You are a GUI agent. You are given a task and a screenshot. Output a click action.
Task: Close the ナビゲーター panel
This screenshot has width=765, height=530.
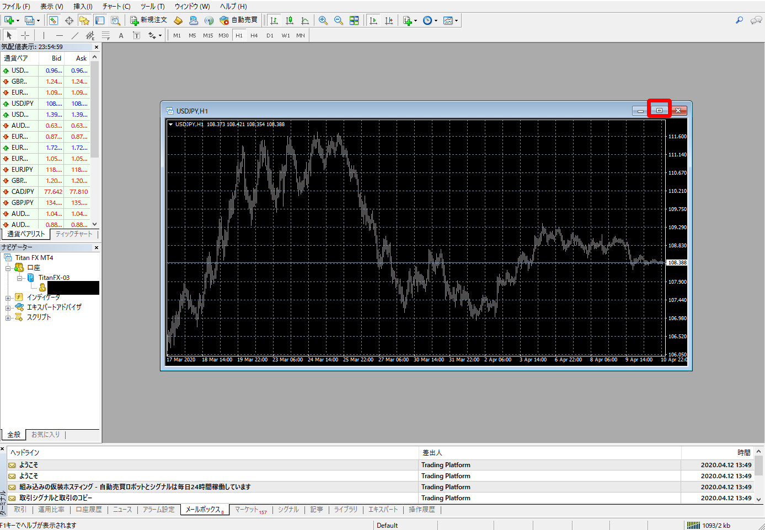click(x=97, y=248)
